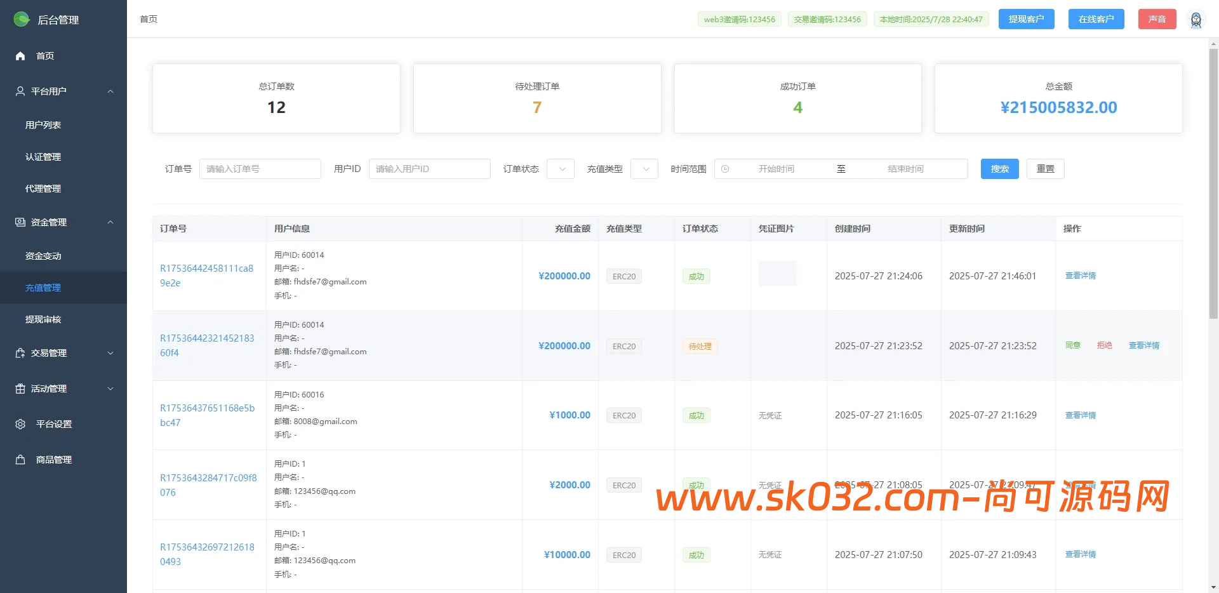Click the admin avatar icon at top right
This screenshot has height=593, width=1219.
[x=1197, y=19]
